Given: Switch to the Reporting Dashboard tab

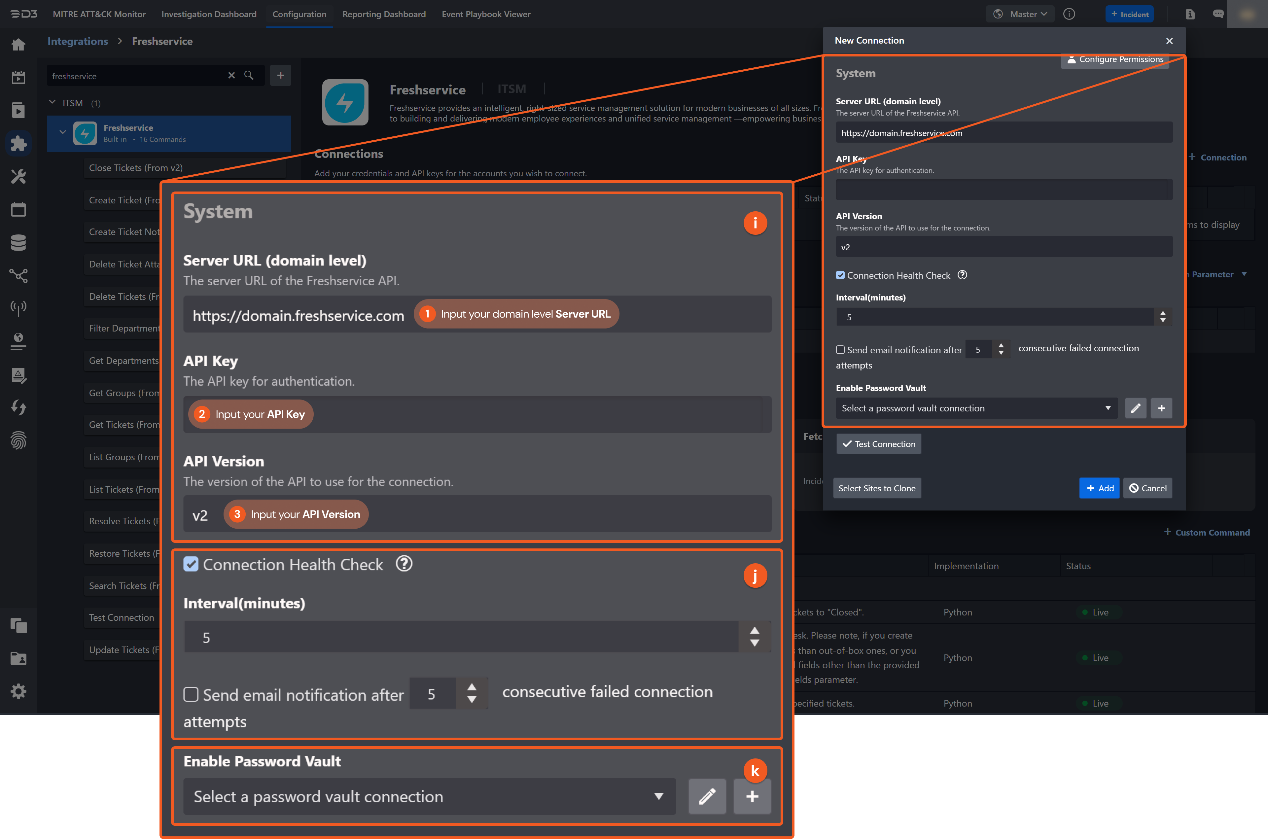Looking at the screenshot, I should click(384, 14).
